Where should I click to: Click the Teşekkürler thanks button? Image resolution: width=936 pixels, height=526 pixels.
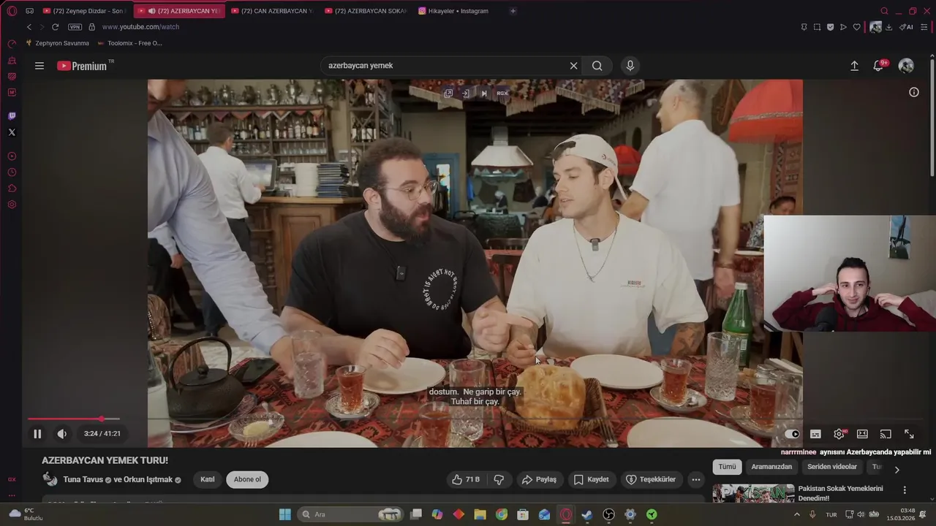coord(651,480)
